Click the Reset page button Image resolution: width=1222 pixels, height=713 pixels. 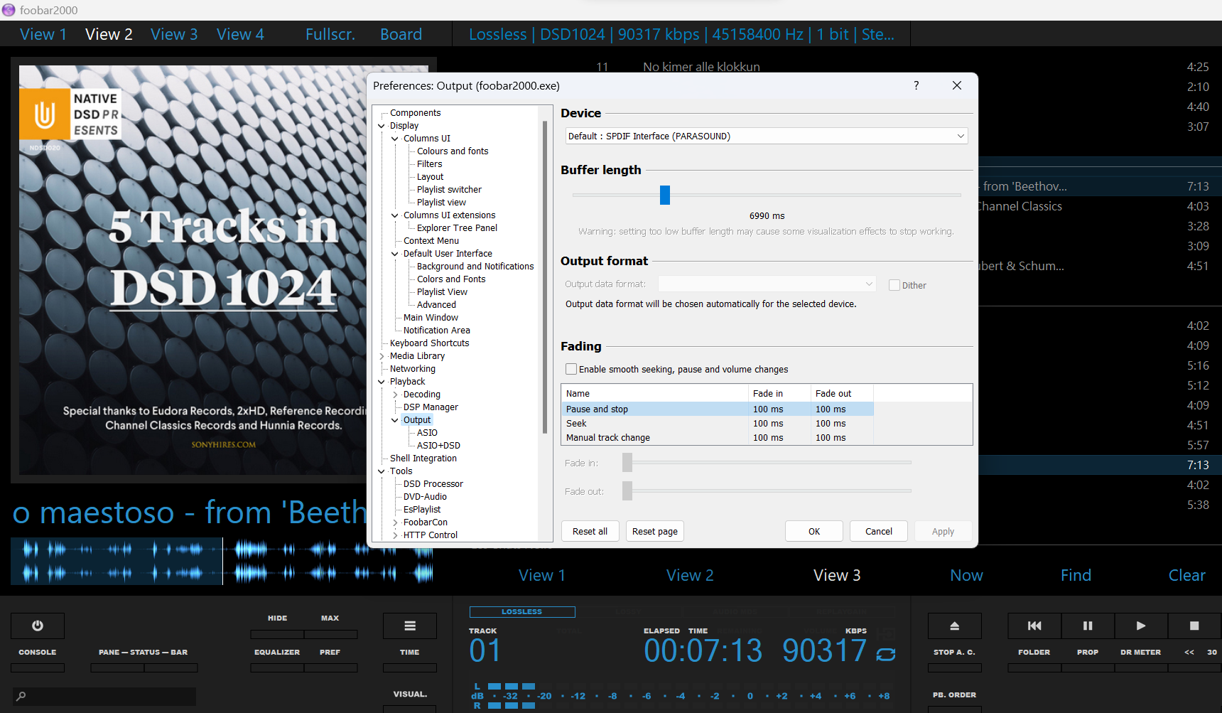[x=655, y=531]
